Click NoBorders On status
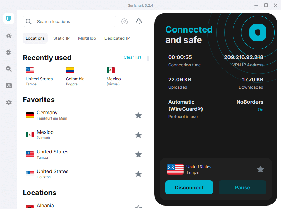The image size is (281, 209). pos(260,110)
